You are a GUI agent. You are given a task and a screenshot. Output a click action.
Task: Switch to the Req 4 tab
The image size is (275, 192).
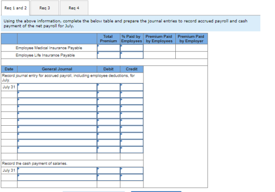click(x=74, y=8)
